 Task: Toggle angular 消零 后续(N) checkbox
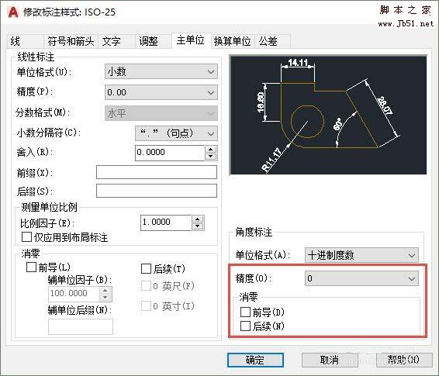pyautogui.click(x=245, y=326)
